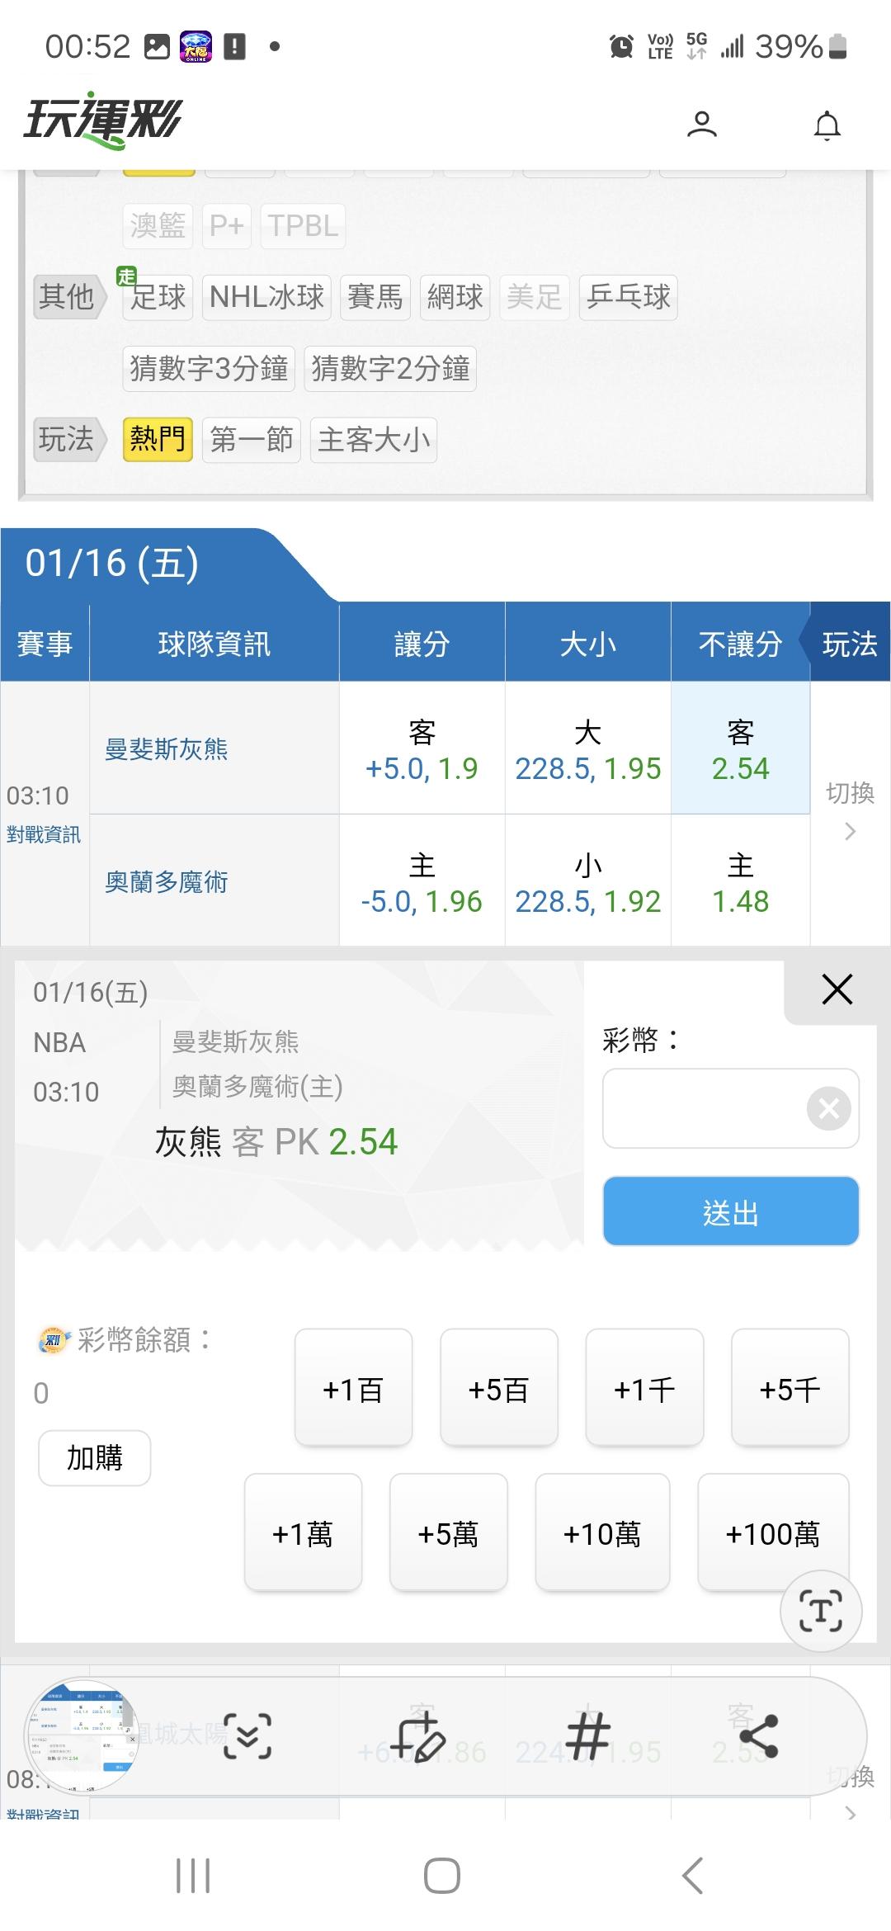Tap the 加購 purchase more button
Viewport: 891px width, 1931px height.
point(95,1458)
